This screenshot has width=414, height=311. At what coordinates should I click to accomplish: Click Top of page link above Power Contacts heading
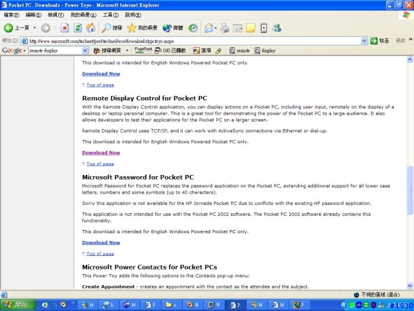pyautogui.click(x=100, y=253)
